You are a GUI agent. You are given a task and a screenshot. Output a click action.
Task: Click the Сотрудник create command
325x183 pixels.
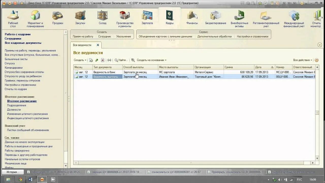pos(105,36)
